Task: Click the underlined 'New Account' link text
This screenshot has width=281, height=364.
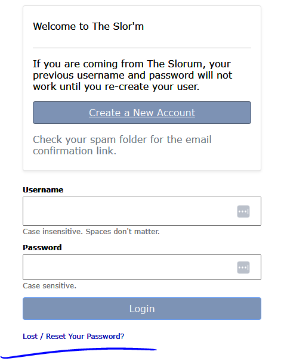Action: [x=164, y=113]
